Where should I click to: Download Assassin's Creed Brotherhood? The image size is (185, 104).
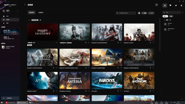click(x=118, y=42)
